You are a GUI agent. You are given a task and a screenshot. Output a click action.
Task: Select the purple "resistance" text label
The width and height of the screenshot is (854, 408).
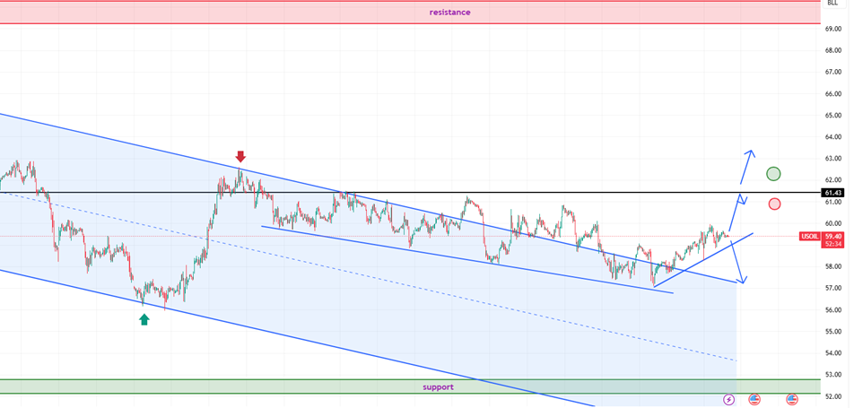[x=449, y=13]
